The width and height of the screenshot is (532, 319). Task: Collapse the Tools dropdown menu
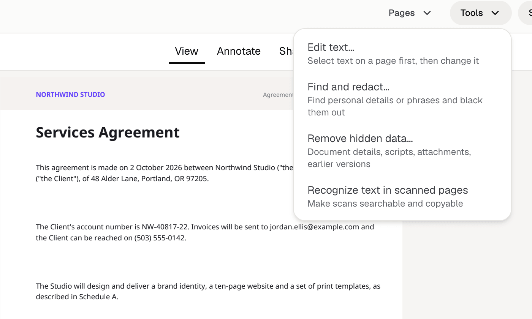(481, 13)
